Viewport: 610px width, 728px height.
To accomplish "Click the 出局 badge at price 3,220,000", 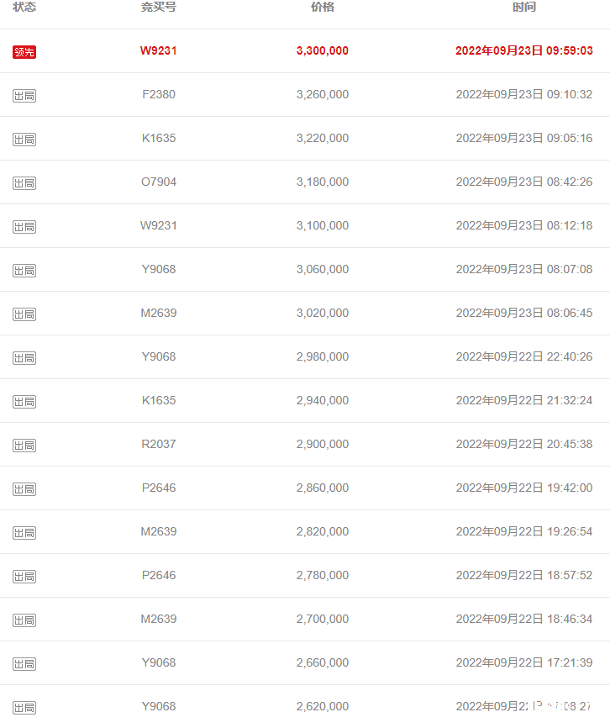I will (24, 139).
